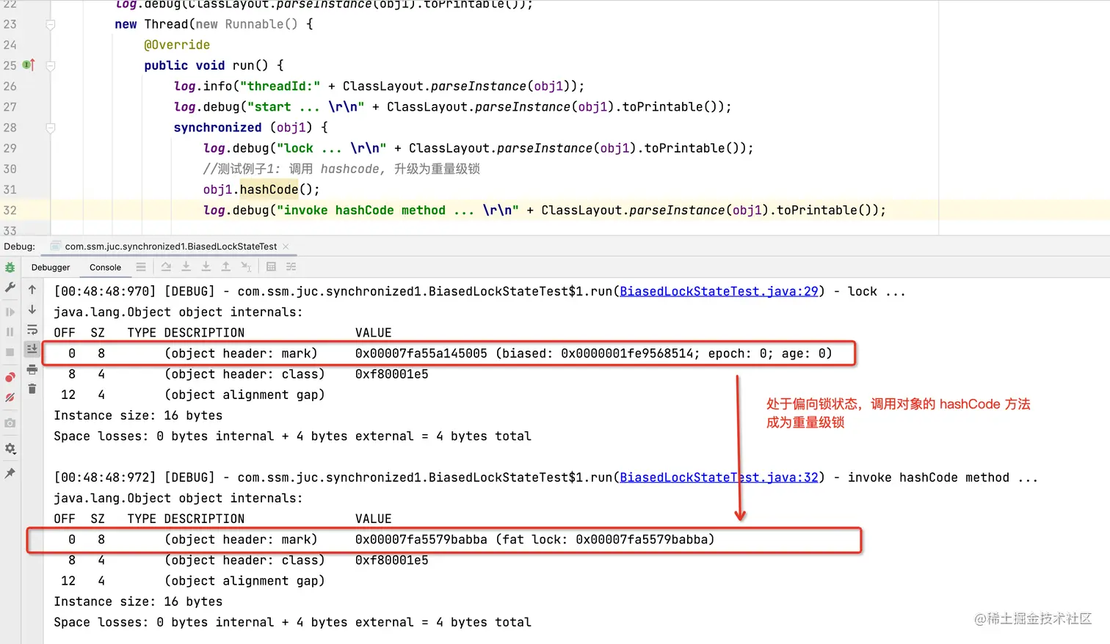
Task: Click the @Override annotation
Action: [x=177, y=45]
